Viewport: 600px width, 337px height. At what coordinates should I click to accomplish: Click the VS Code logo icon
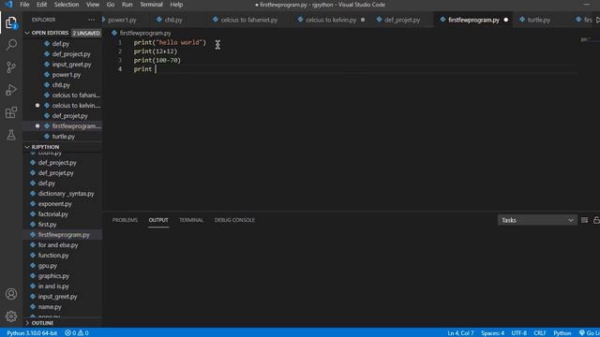point(8,5)
